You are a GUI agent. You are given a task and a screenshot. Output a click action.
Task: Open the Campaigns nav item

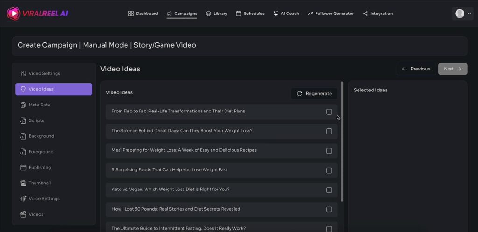[x=182, y=14]
